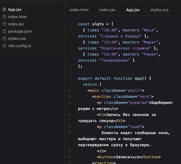Click the file icon beside styles.css in sidebar
The image size is (181, 164).
[4, 39]
